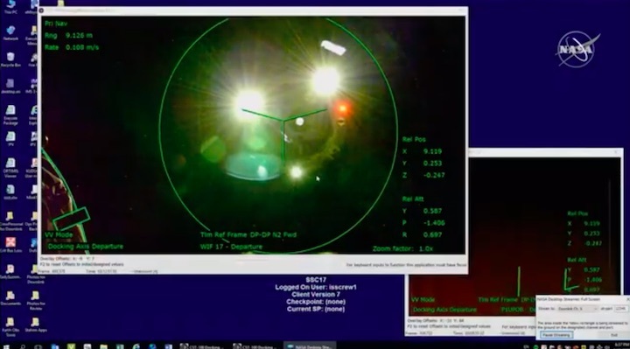Switch to NASA Desktop Streamer taskbar item
Image resolution: width=630 pixels, height=349 pixels.
pyautogui.click(x=310, y=346)
